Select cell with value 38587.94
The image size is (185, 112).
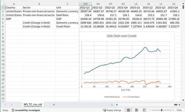coord(85,11)
